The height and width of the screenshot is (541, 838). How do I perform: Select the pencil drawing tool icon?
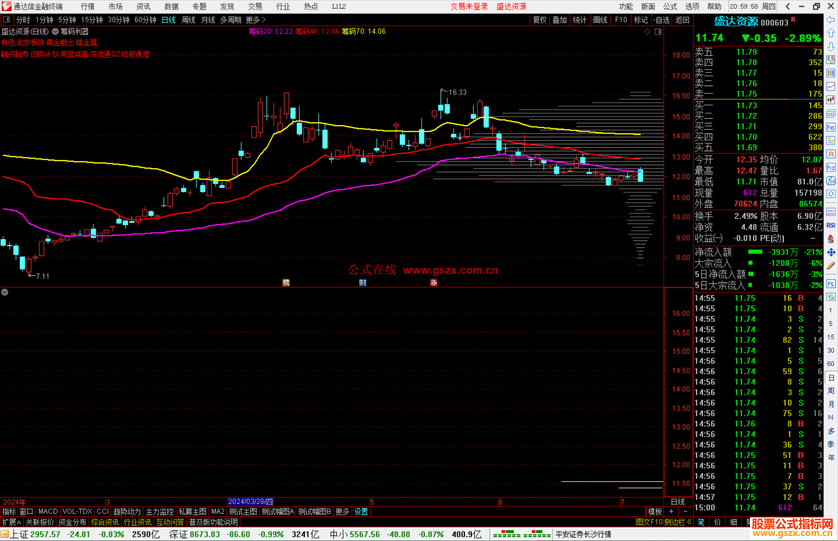click(831, 266)
